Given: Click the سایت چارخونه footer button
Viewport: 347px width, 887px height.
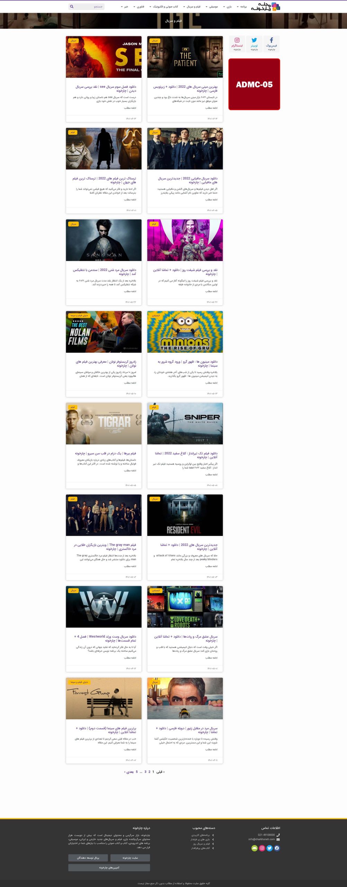Looking at the screenshot, I should coord(130,858).
